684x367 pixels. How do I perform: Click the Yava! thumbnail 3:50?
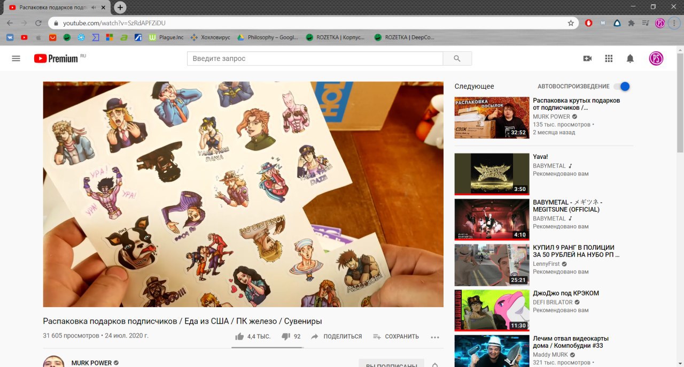click(492, 174)
